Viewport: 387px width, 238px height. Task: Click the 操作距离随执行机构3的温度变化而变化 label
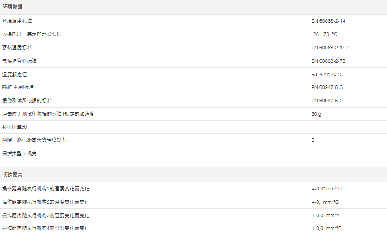tap(45, 215)
